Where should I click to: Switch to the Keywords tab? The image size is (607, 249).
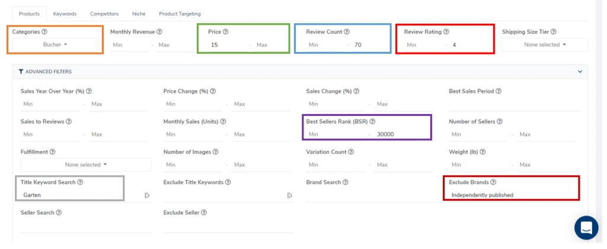[65, 14]
